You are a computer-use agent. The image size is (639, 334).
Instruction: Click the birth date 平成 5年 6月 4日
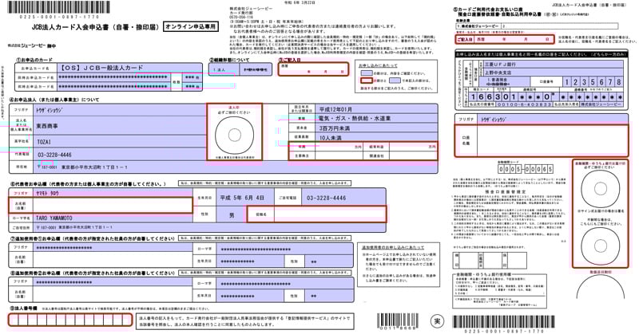click(242, 198)
